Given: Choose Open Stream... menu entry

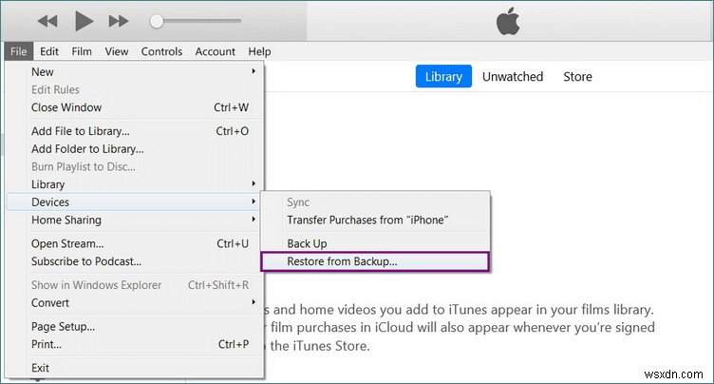Looking at the screenshot, I should (x=134, y=244).
